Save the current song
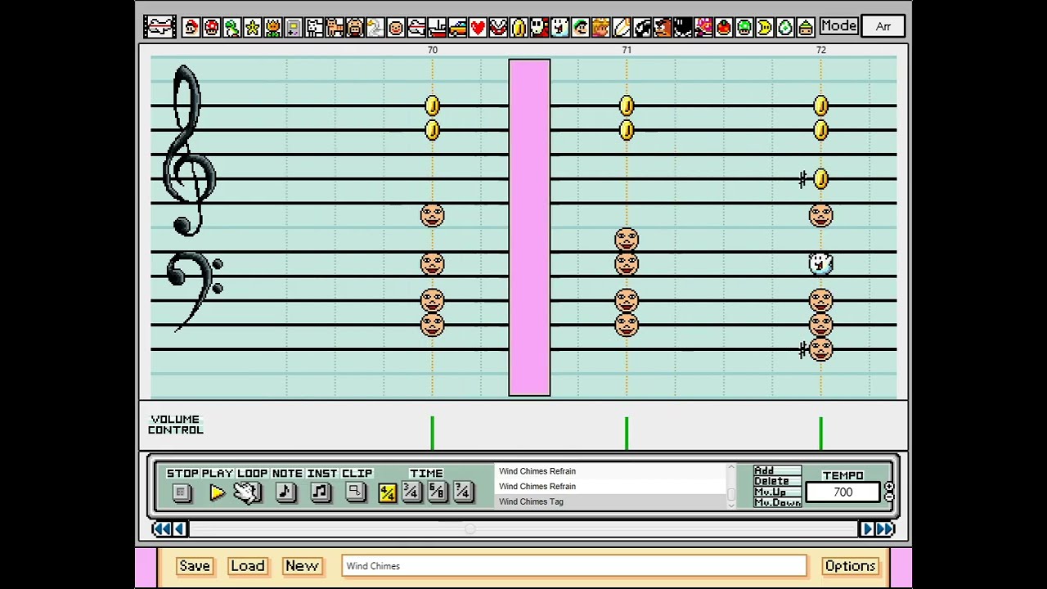This screenshot has width=1047, height=589. tap(195, 566)
